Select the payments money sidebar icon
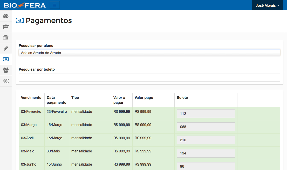 [6, 59]
